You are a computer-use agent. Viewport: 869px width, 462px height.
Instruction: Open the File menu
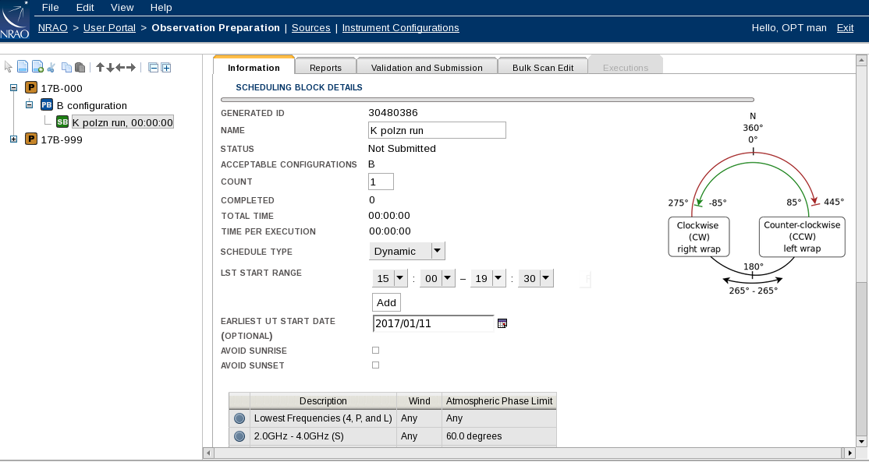click(x=50, y=7)
